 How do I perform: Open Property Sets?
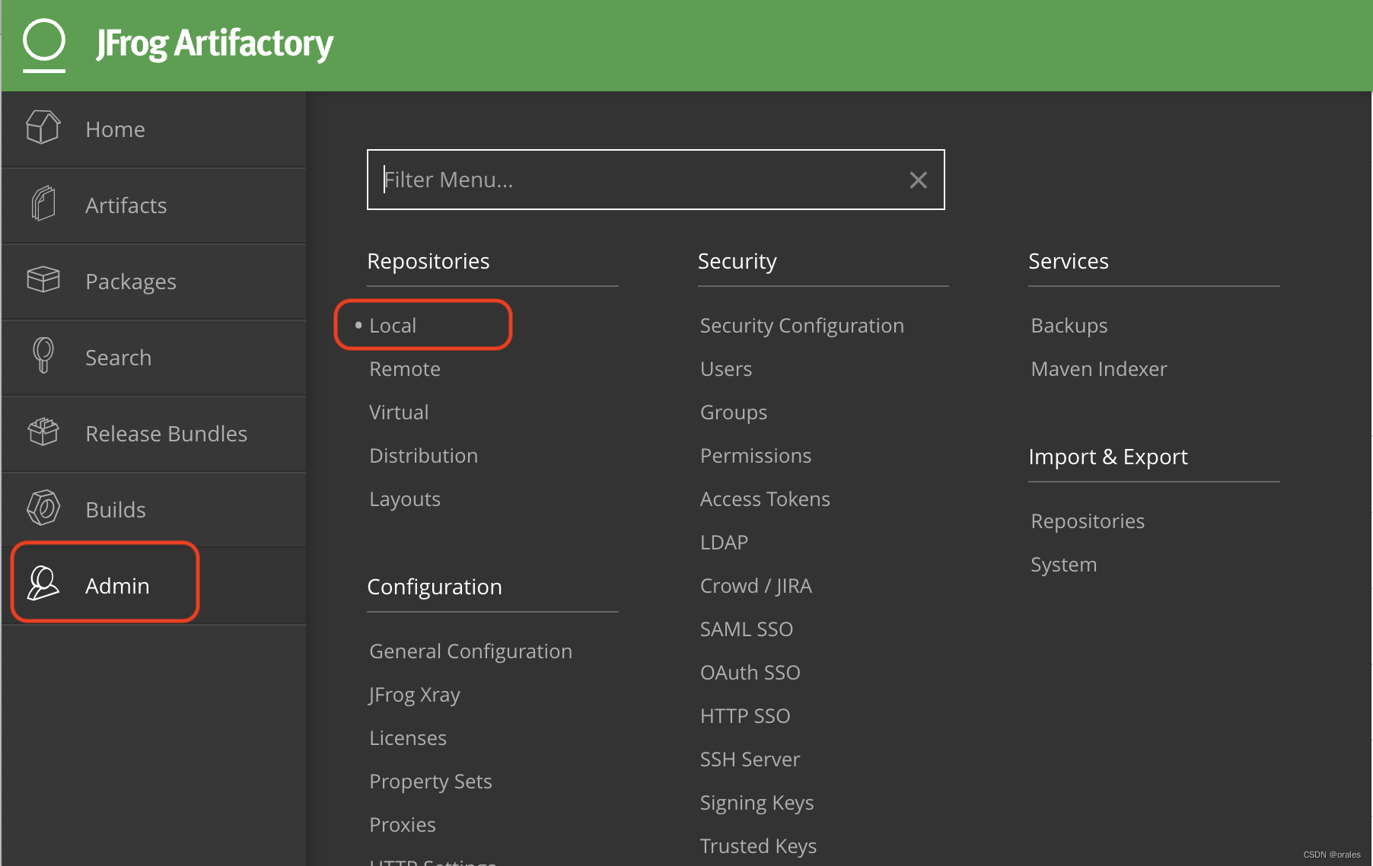431,782
